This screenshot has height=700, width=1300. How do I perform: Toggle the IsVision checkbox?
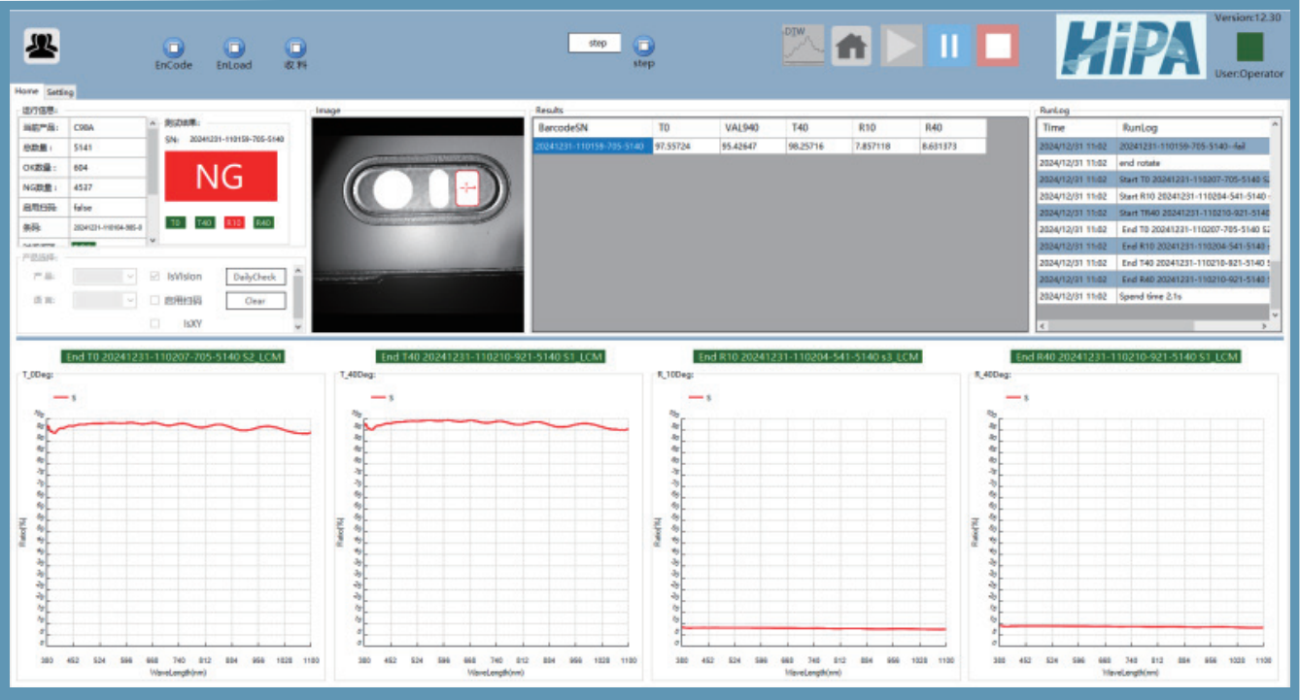click(155, 277)
